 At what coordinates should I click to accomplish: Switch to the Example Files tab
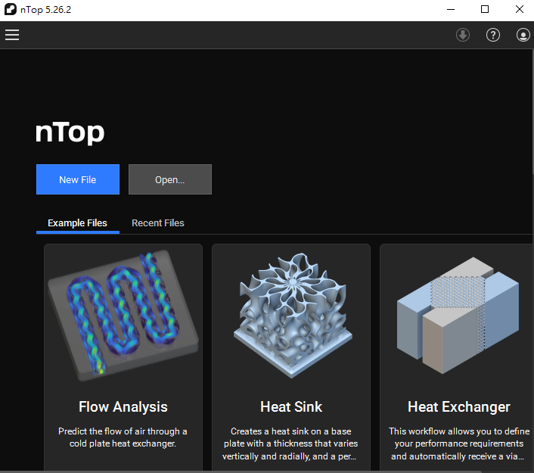pos(77,222)
